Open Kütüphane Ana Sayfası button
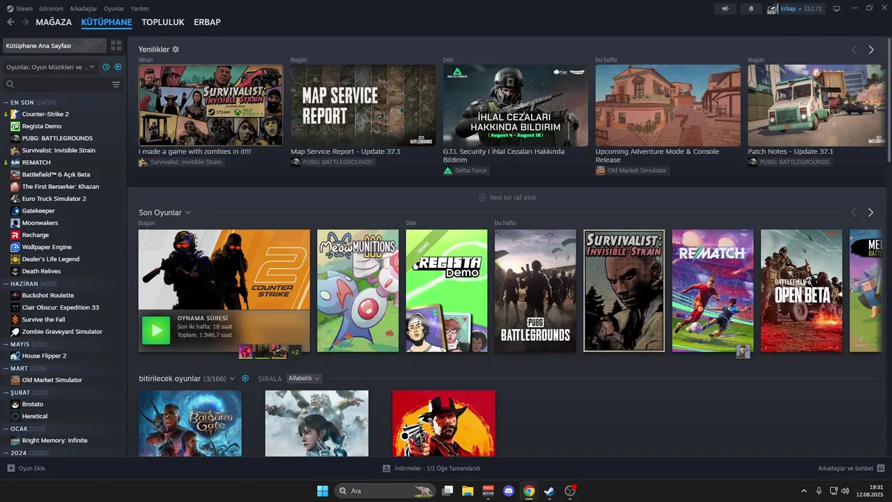892x502 pixels. click(54, 45)
